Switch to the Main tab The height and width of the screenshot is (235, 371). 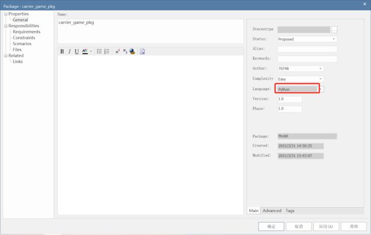pos(253,210)
